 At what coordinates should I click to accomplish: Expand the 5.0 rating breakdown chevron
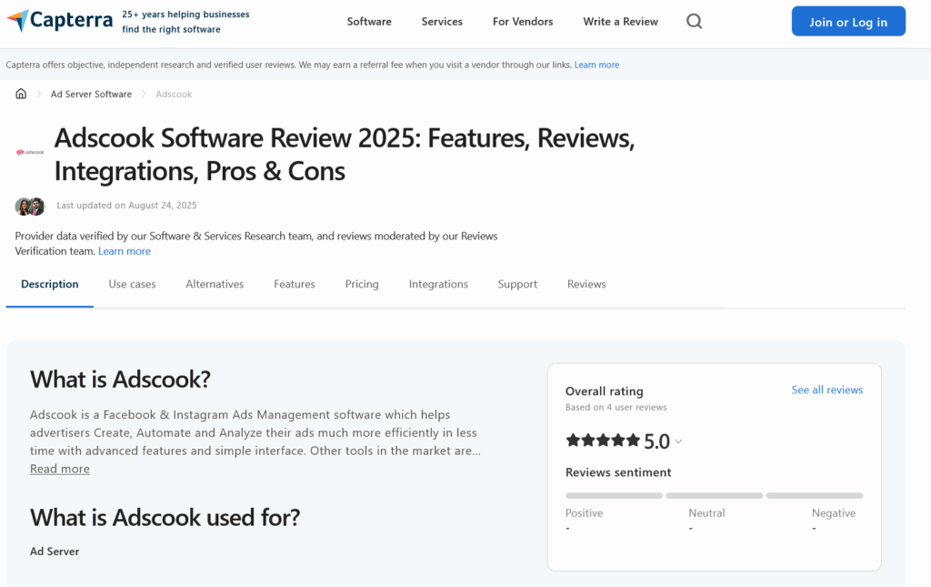(x=678, y=441)
